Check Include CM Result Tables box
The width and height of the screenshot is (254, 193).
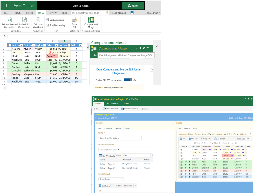[112, 186]
